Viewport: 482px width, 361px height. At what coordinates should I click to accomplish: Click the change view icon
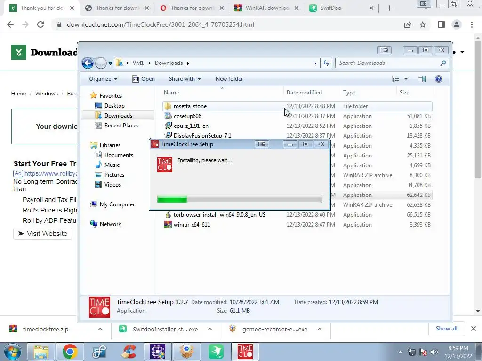[x=395, y=79]
